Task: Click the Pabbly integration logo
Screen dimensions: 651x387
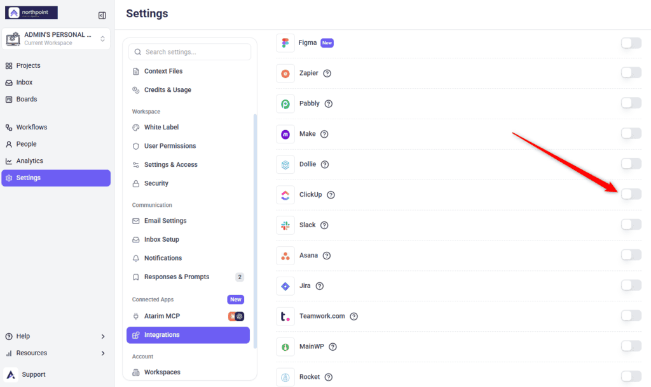Action: pyautogui.click(x=285, y=103)
